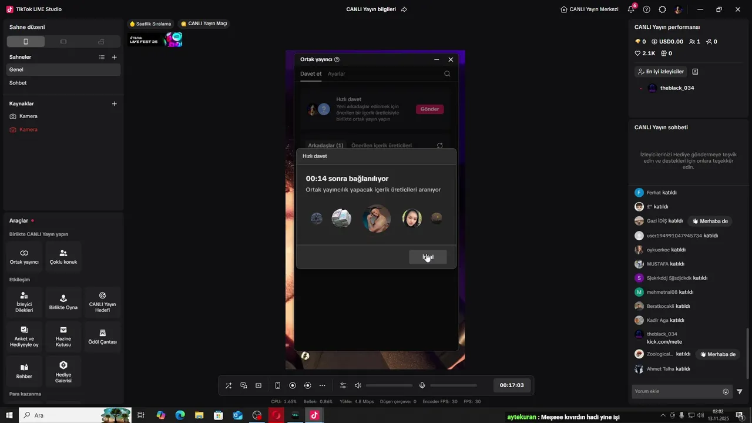The image size is (752, 423).
Task: Select the Genel scene
Action: [x=63, y=69]
